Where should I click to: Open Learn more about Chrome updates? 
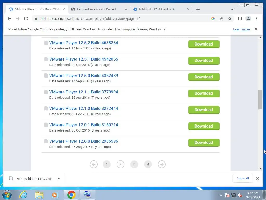click(x=241, y=29)
